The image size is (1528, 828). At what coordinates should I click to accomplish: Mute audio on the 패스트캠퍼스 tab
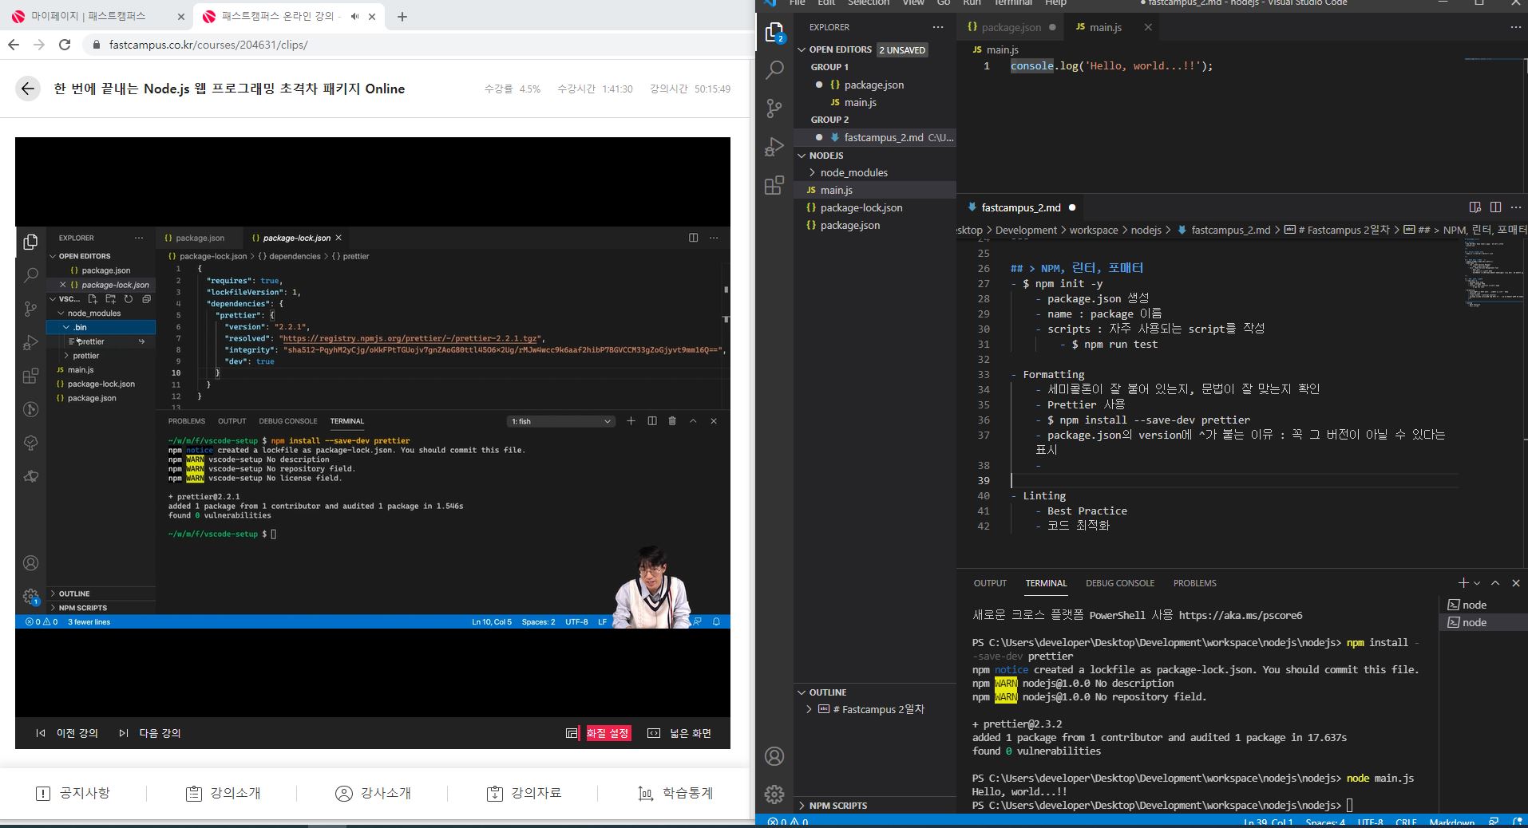click(x=354, y=17)
